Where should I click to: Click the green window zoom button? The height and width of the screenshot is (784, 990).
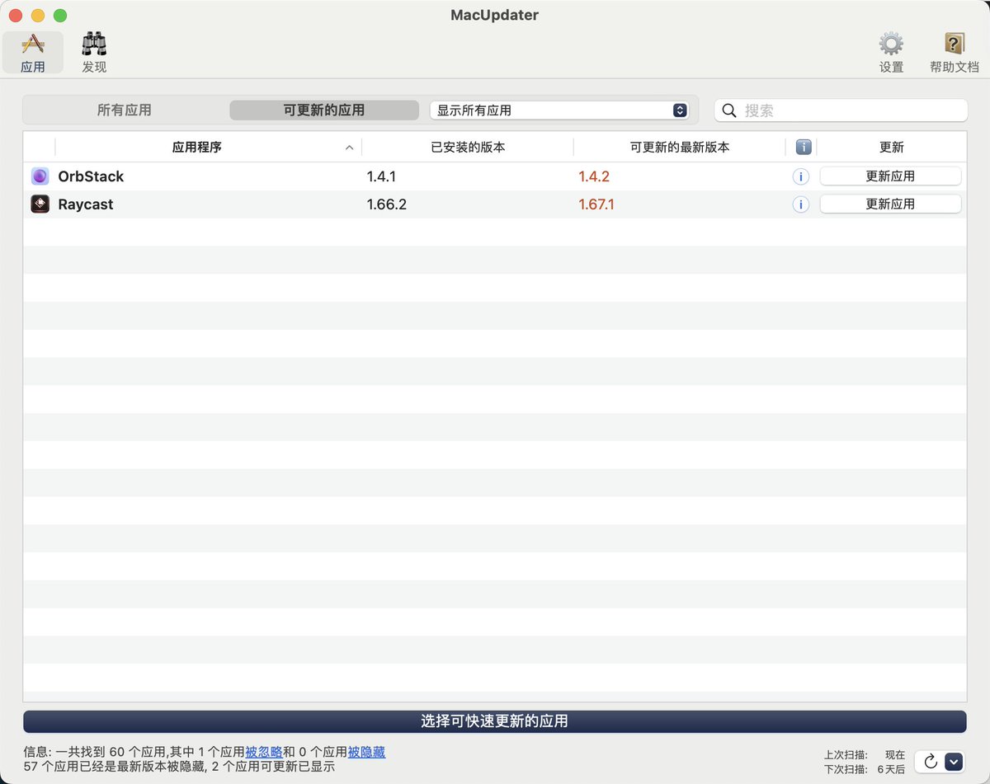60,16
